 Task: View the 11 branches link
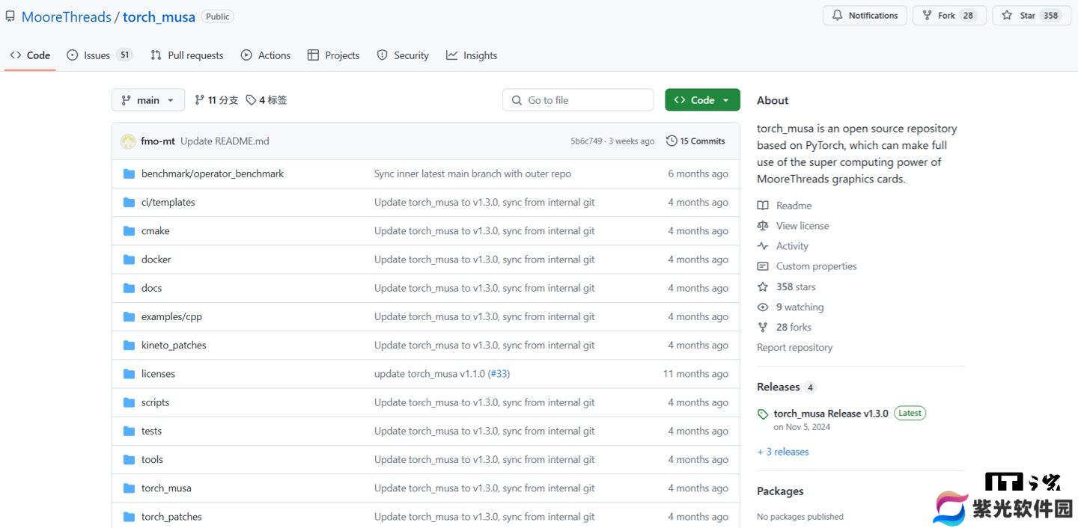pos(216,100)
